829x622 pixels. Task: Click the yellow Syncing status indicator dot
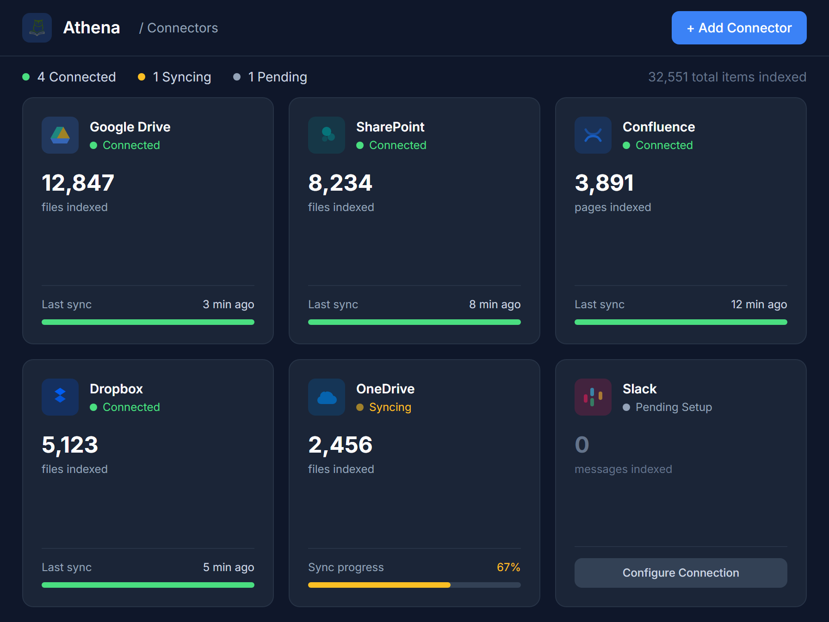pos(142,77)
